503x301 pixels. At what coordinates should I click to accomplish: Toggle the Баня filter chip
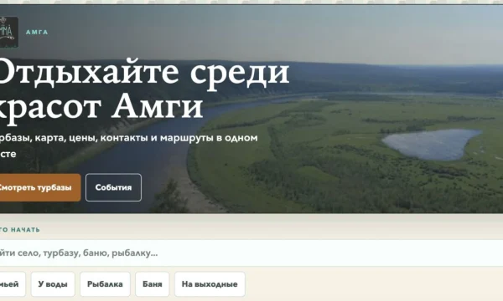tap(153, 284)
